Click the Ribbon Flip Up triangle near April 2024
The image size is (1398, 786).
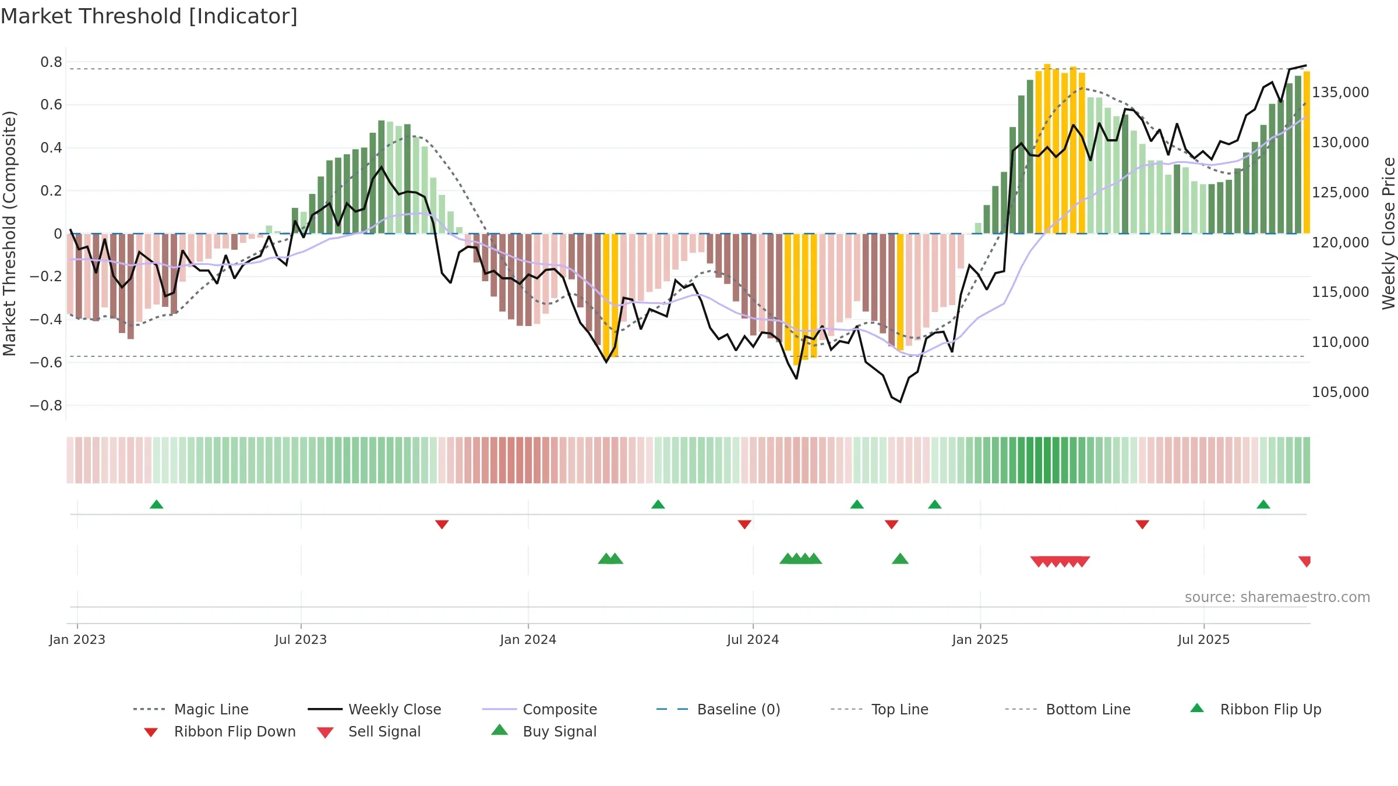658,504
